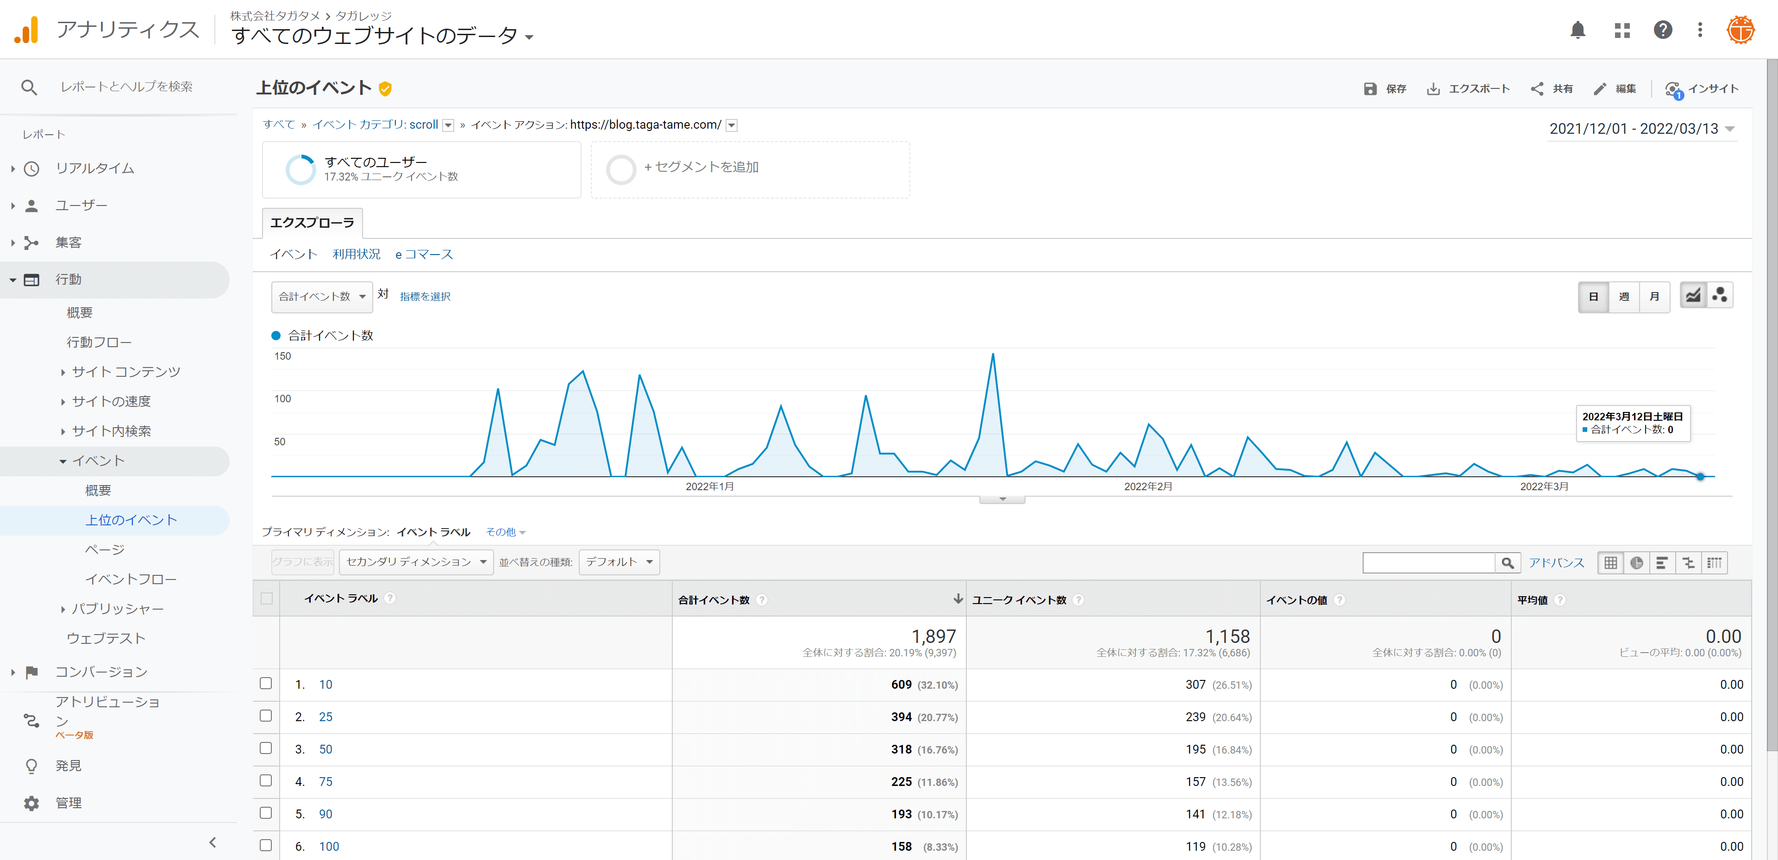Click the アトリビューション icon

pos(32,721)
